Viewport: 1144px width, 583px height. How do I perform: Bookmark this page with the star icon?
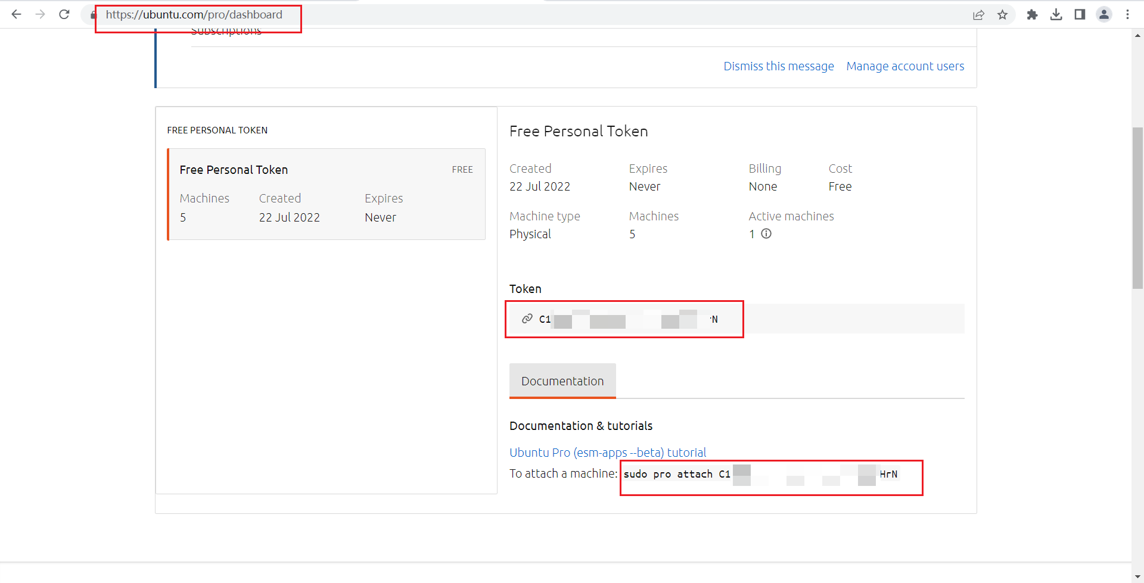(1003, 15)
